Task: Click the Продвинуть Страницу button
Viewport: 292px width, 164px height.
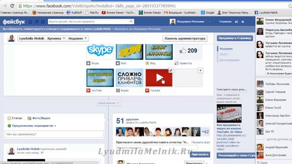Action: [x=235, y=38]
